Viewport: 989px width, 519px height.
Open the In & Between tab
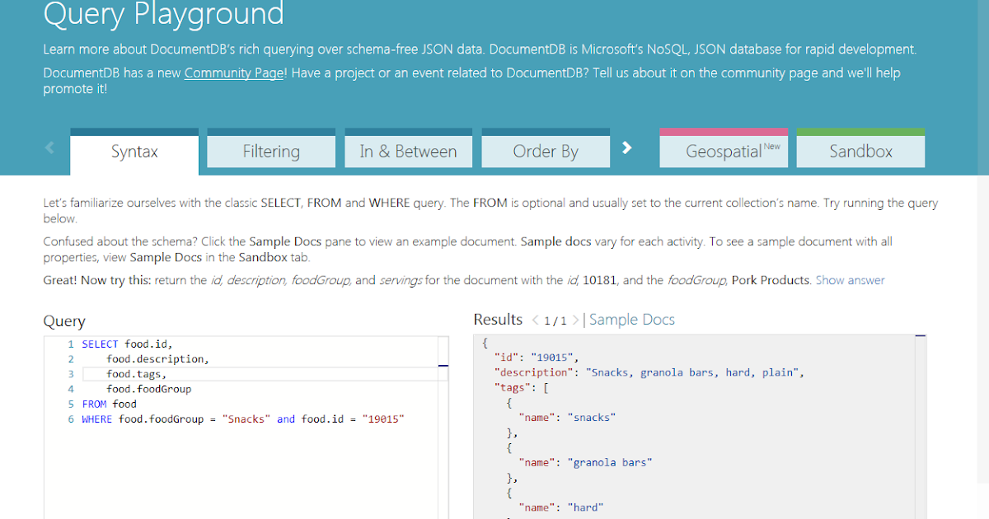(x=408, y=151)
